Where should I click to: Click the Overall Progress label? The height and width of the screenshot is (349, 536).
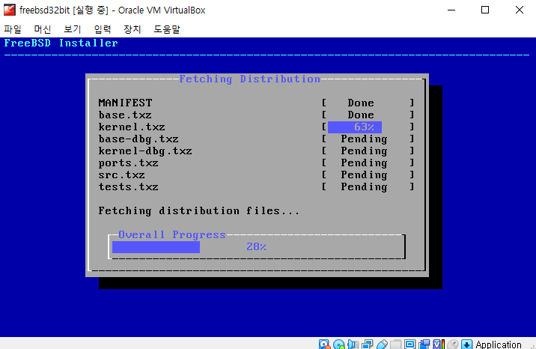172,235
